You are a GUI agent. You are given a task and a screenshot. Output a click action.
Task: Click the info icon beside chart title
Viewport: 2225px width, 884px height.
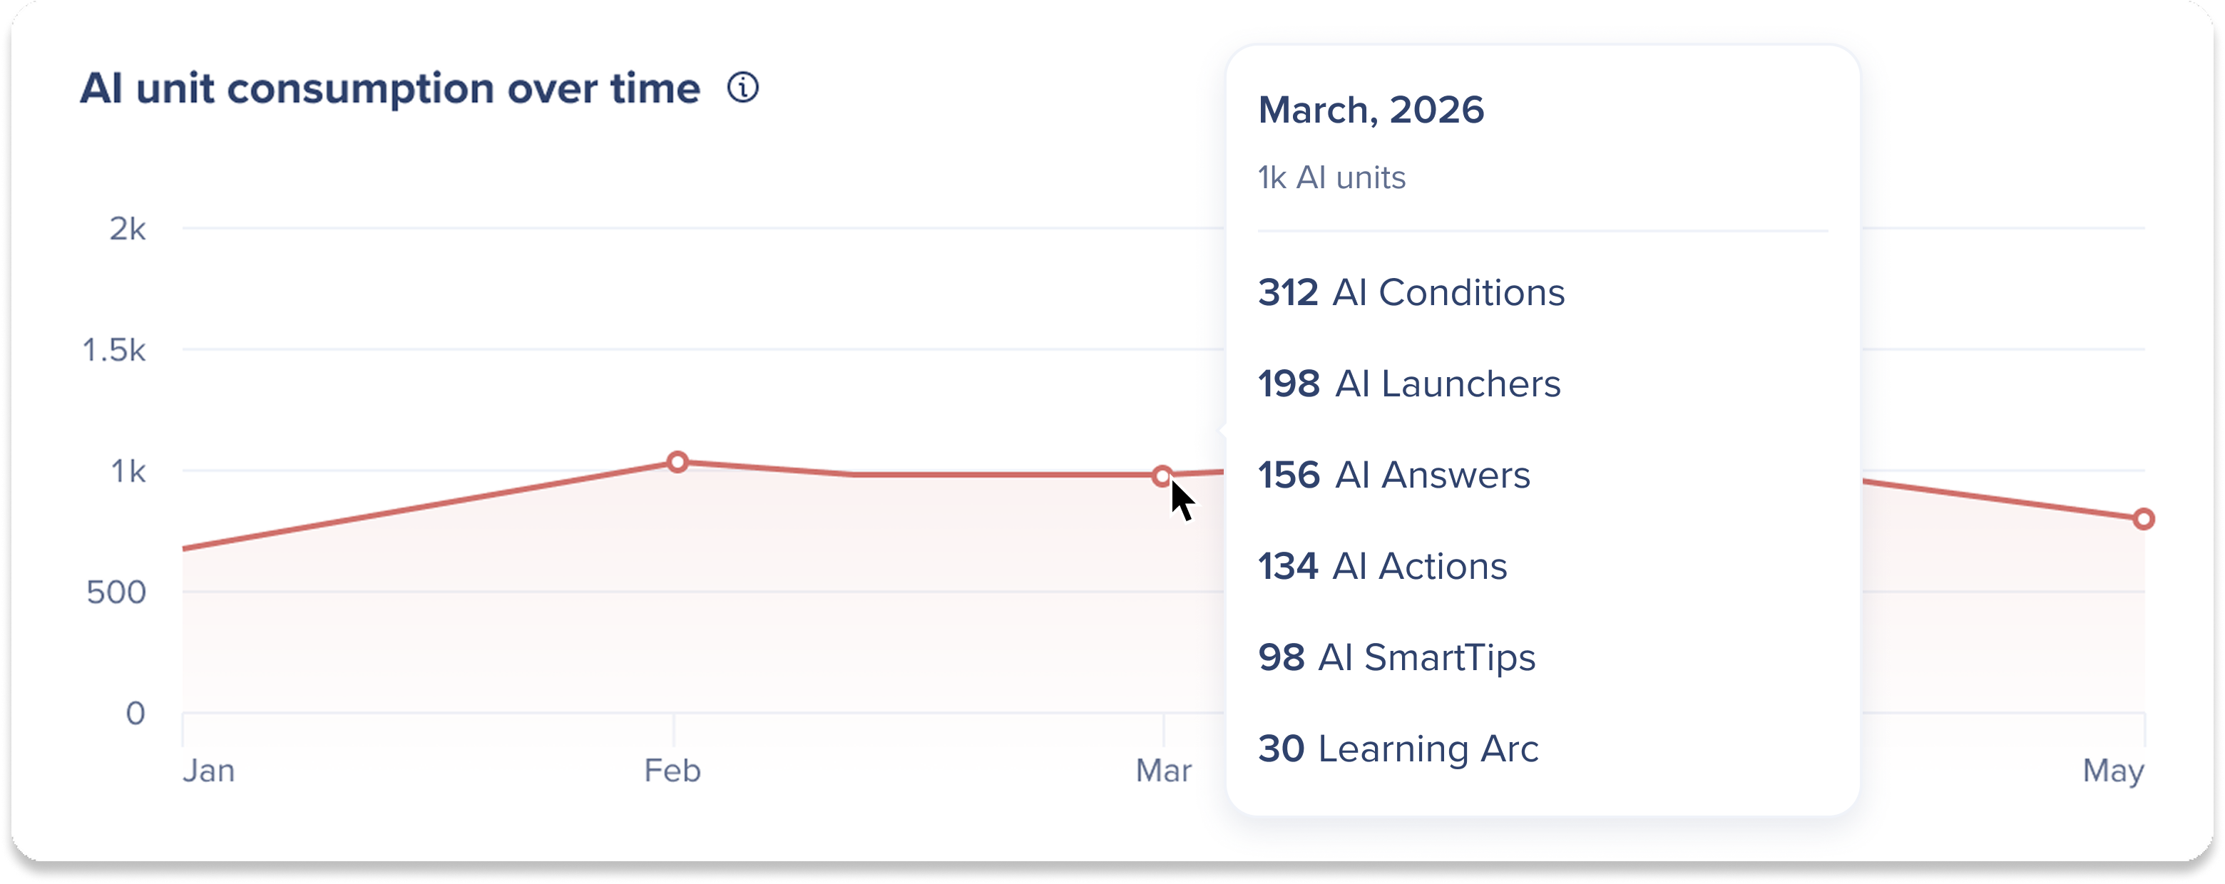click(x=742, y=88)
